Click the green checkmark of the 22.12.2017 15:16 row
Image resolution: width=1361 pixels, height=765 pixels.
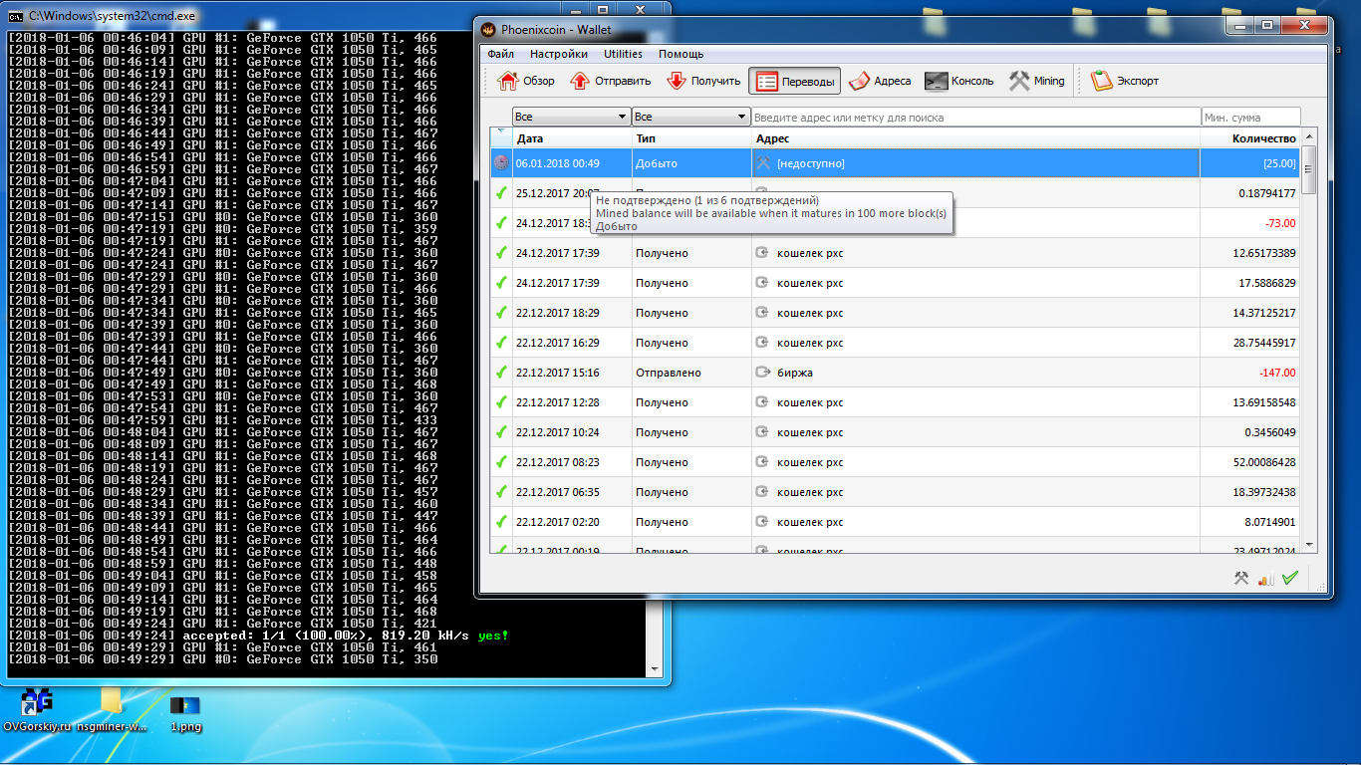pos(501,373)
